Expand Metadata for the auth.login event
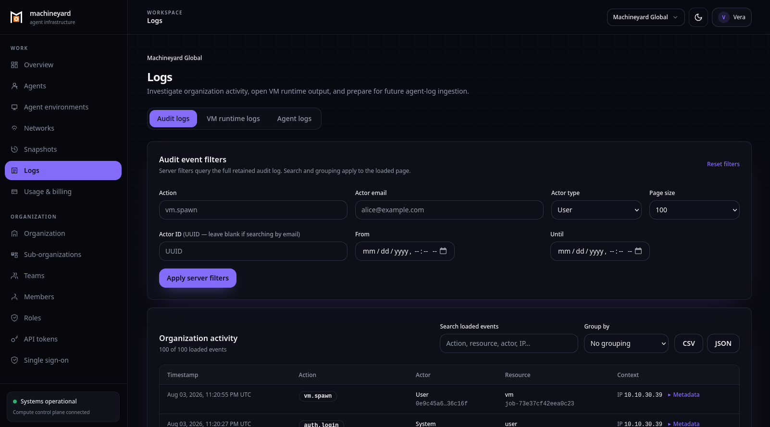The height and width of the screenshot is (427, 770). pyautogui.click(x=683, y=424)
